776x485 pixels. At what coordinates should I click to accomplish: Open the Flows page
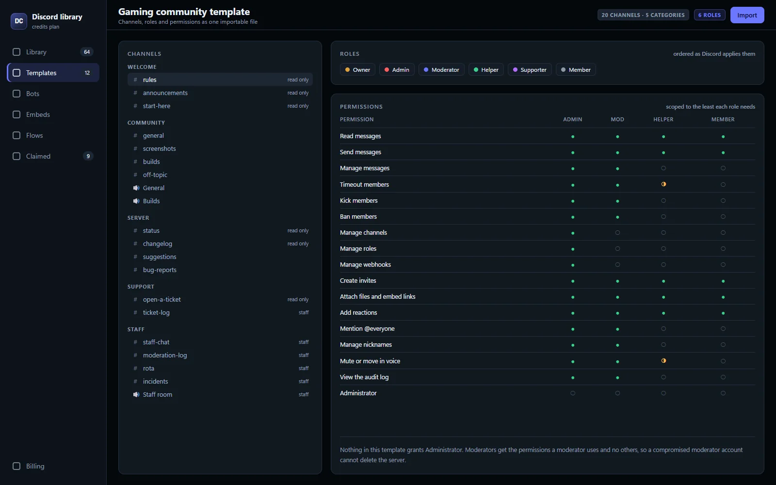coord(53,135)
